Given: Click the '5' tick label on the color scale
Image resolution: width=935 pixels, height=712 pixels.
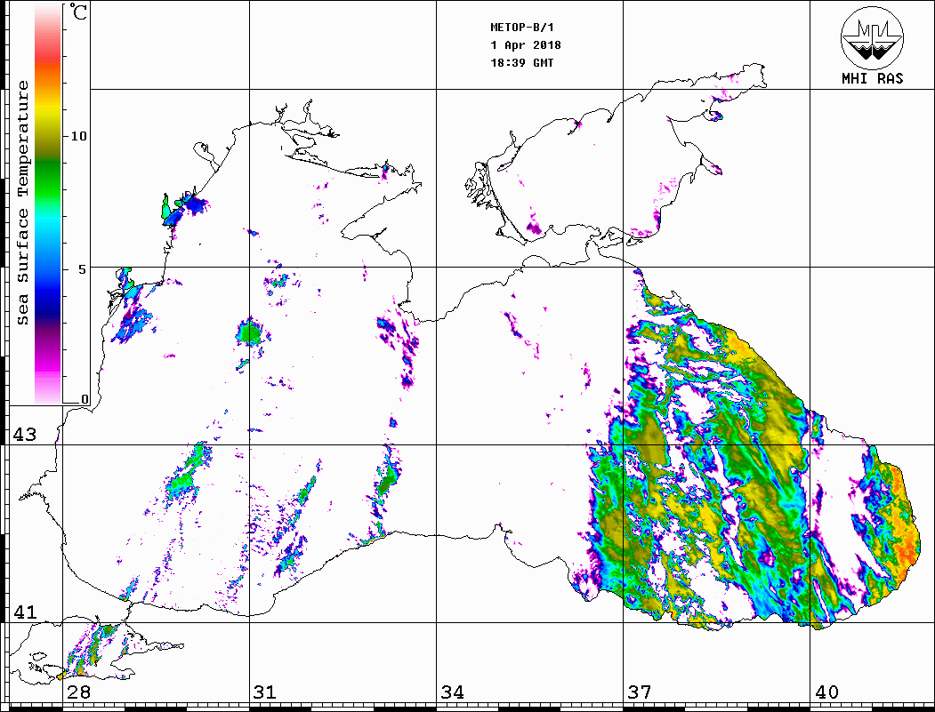Looking at the screenshot, I should click(82, 269).
